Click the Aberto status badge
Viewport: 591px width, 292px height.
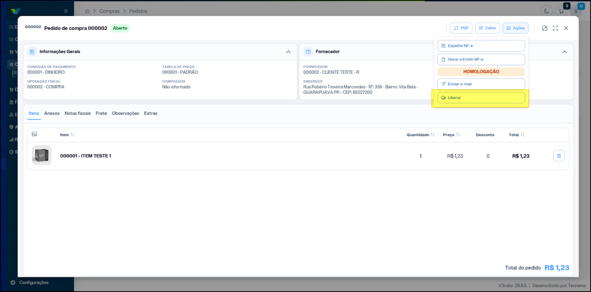pos(120,28)
